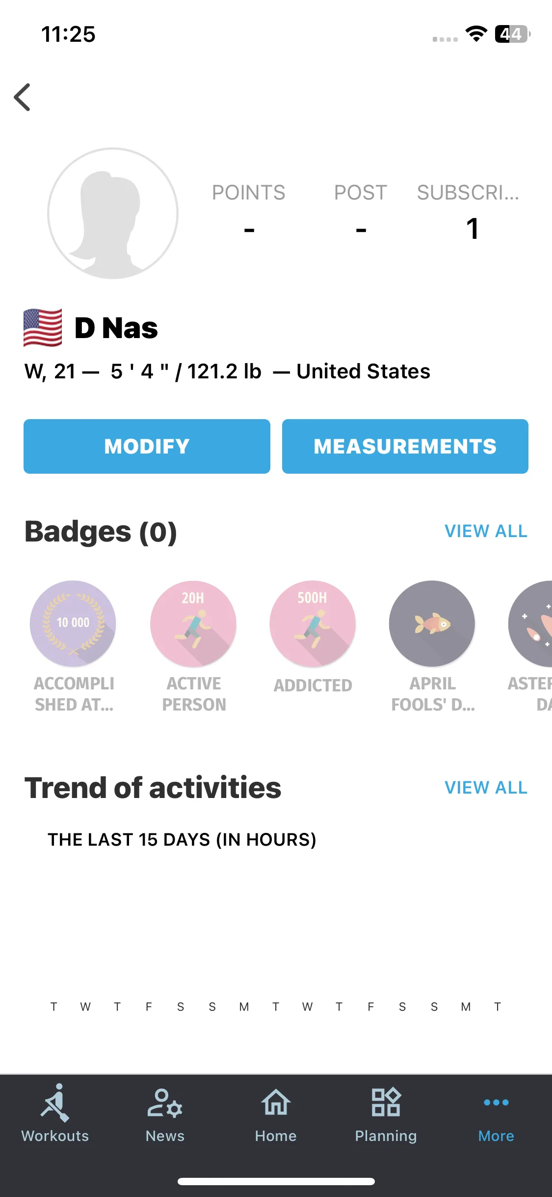
Task: Tap the partially visible Asteroid badge
Action: [x=530, y=624]
